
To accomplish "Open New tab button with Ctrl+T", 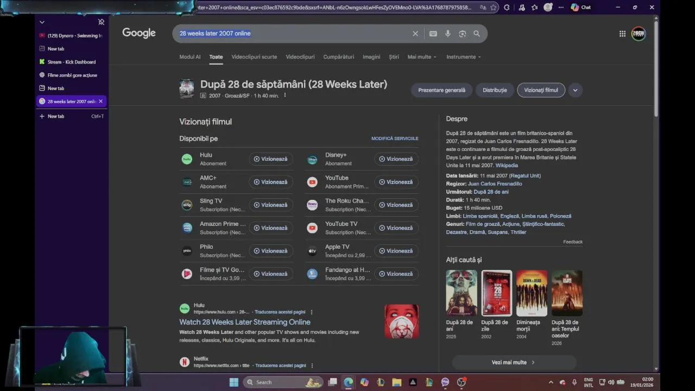I will 71,116.
